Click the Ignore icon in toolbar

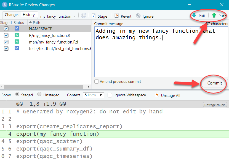click(138, 16)
